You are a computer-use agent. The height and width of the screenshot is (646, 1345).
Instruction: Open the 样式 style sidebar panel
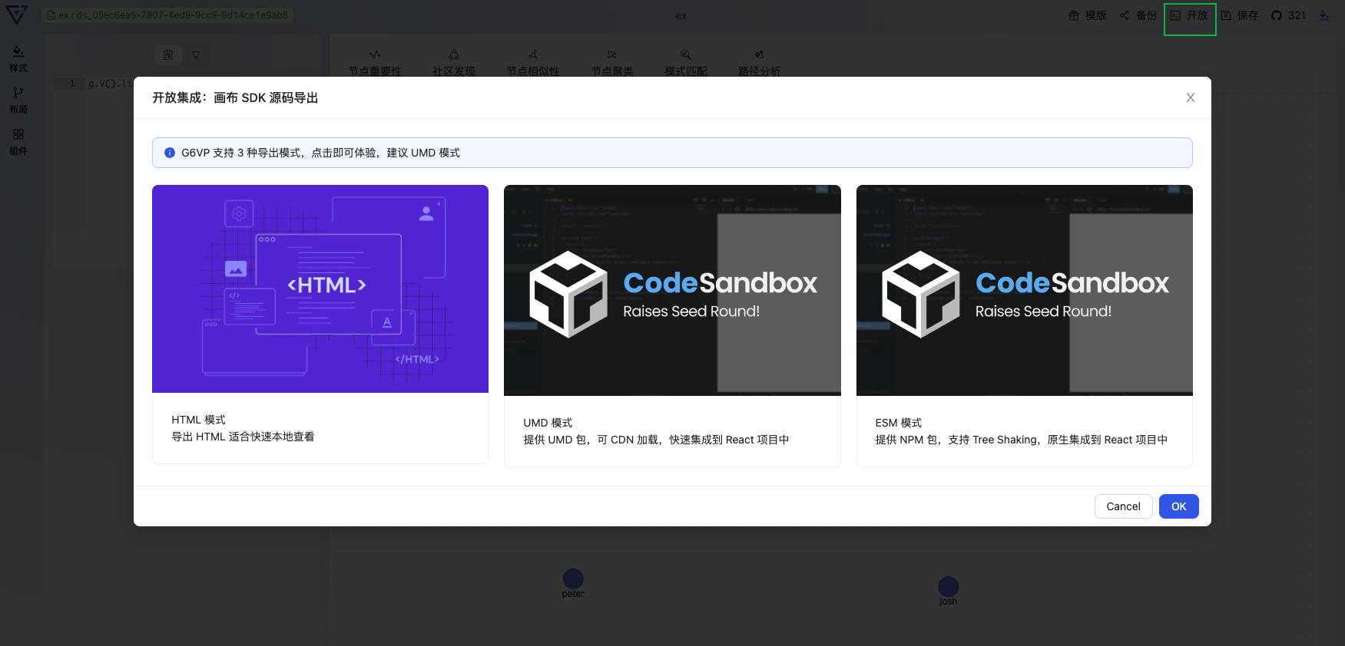coord(18,59)
